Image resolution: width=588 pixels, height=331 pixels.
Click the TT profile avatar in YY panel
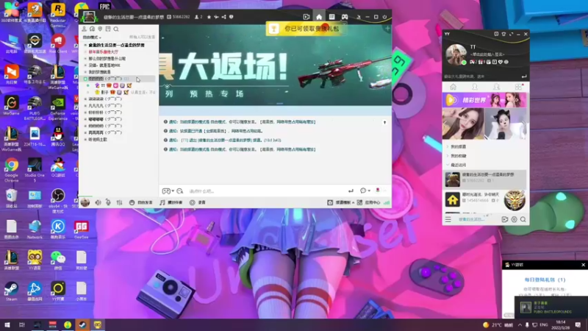[x=456, y=54]
